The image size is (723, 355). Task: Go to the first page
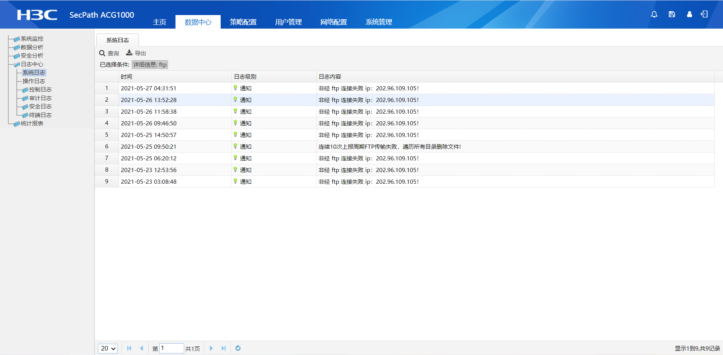[129, 348]
